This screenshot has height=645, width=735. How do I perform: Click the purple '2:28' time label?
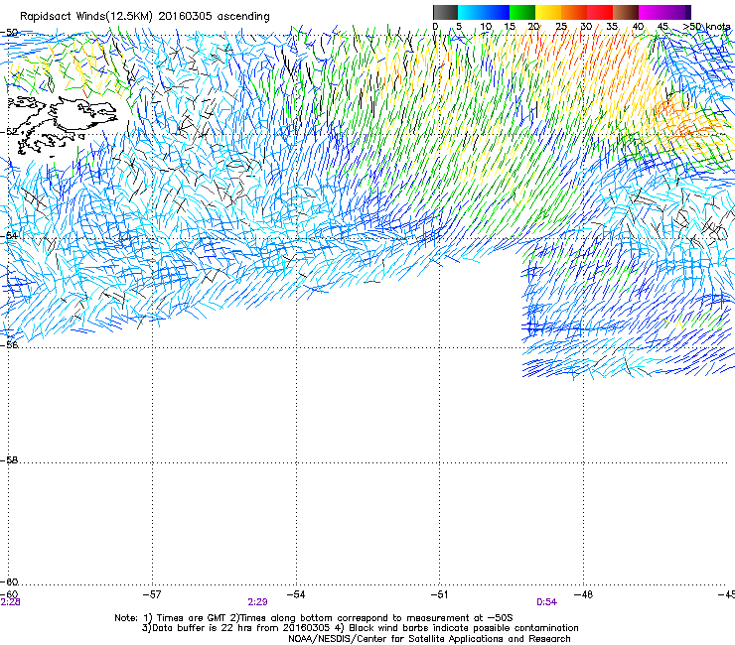(x=10, y=602)
